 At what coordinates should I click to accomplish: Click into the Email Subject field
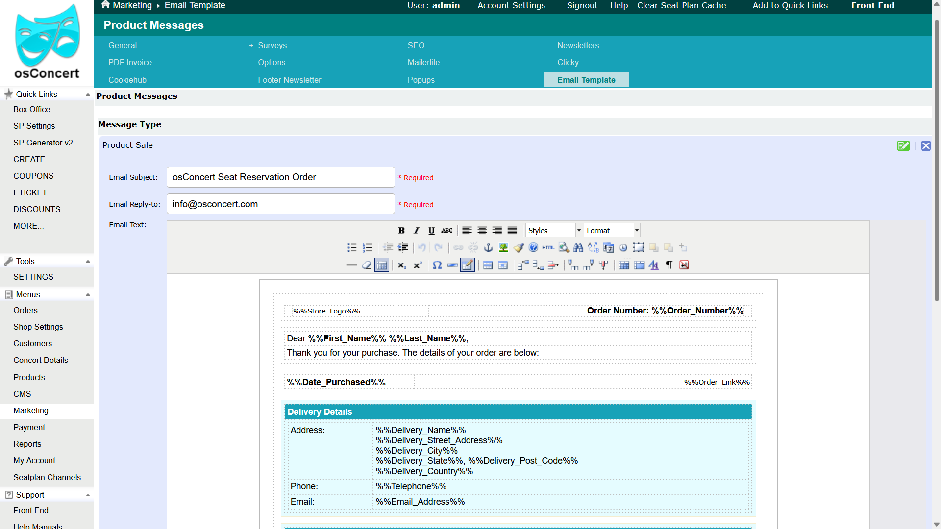[280, 177]
